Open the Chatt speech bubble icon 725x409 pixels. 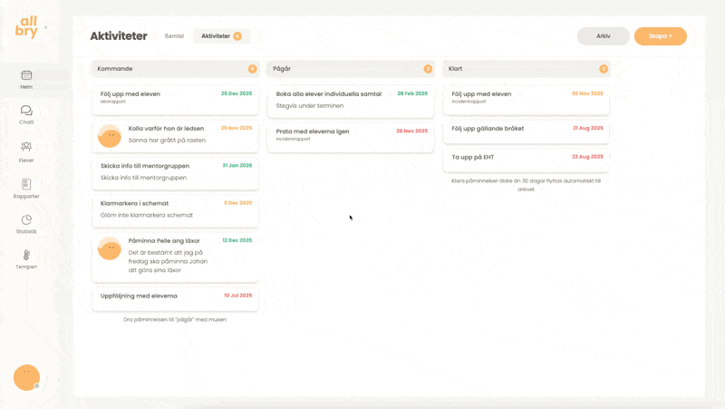(26, 111)
